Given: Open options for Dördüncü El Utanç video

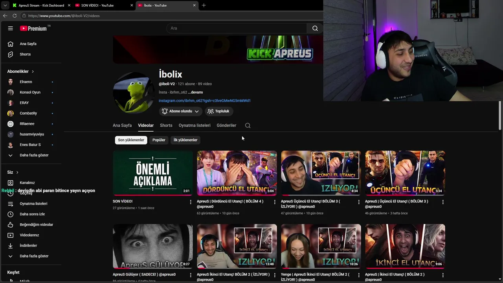Looking at the screenshot, I should (x=275, y=202).
